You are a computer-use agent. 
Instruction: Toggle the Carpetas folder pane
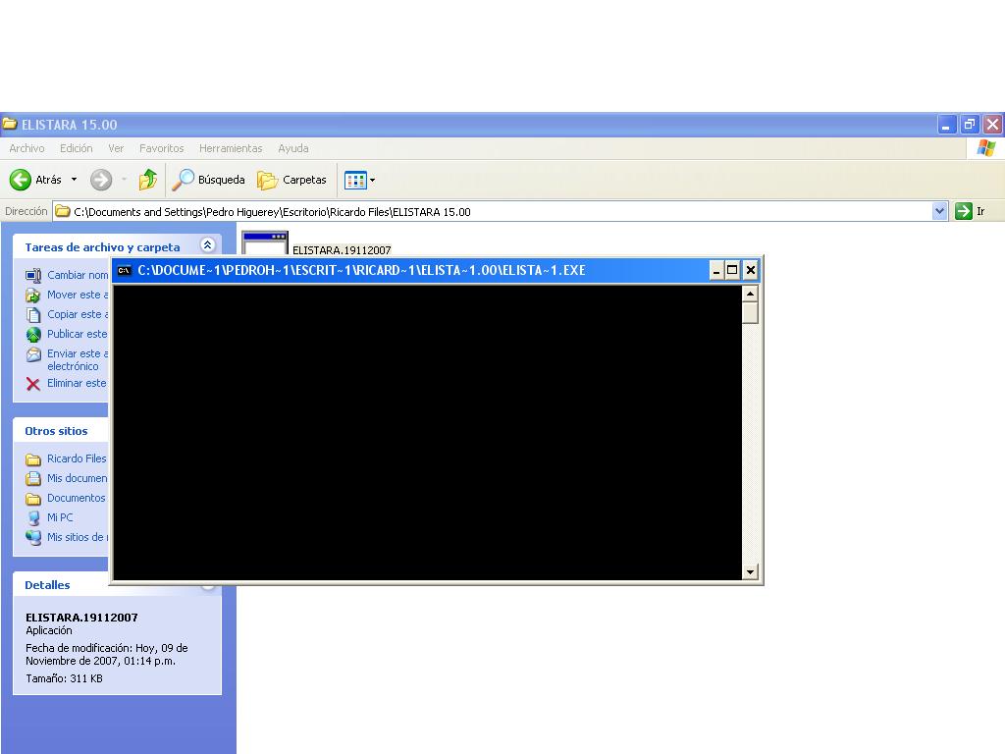[x=292, y=180]
